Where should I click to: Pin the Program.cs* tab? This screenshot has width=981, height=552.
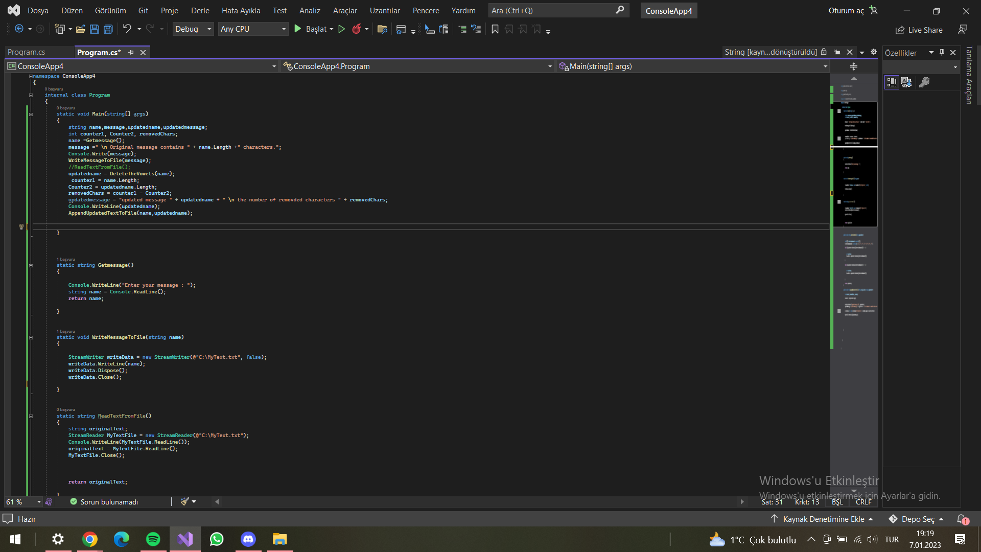(131, 53)
